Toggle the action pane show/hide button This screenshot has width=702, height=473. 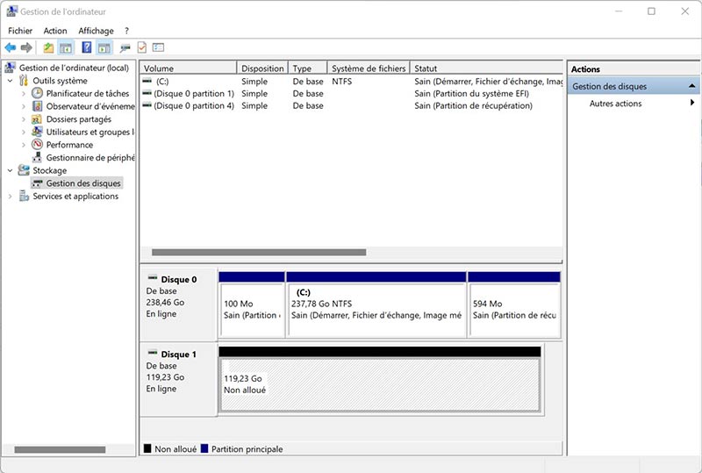(104, 47)
